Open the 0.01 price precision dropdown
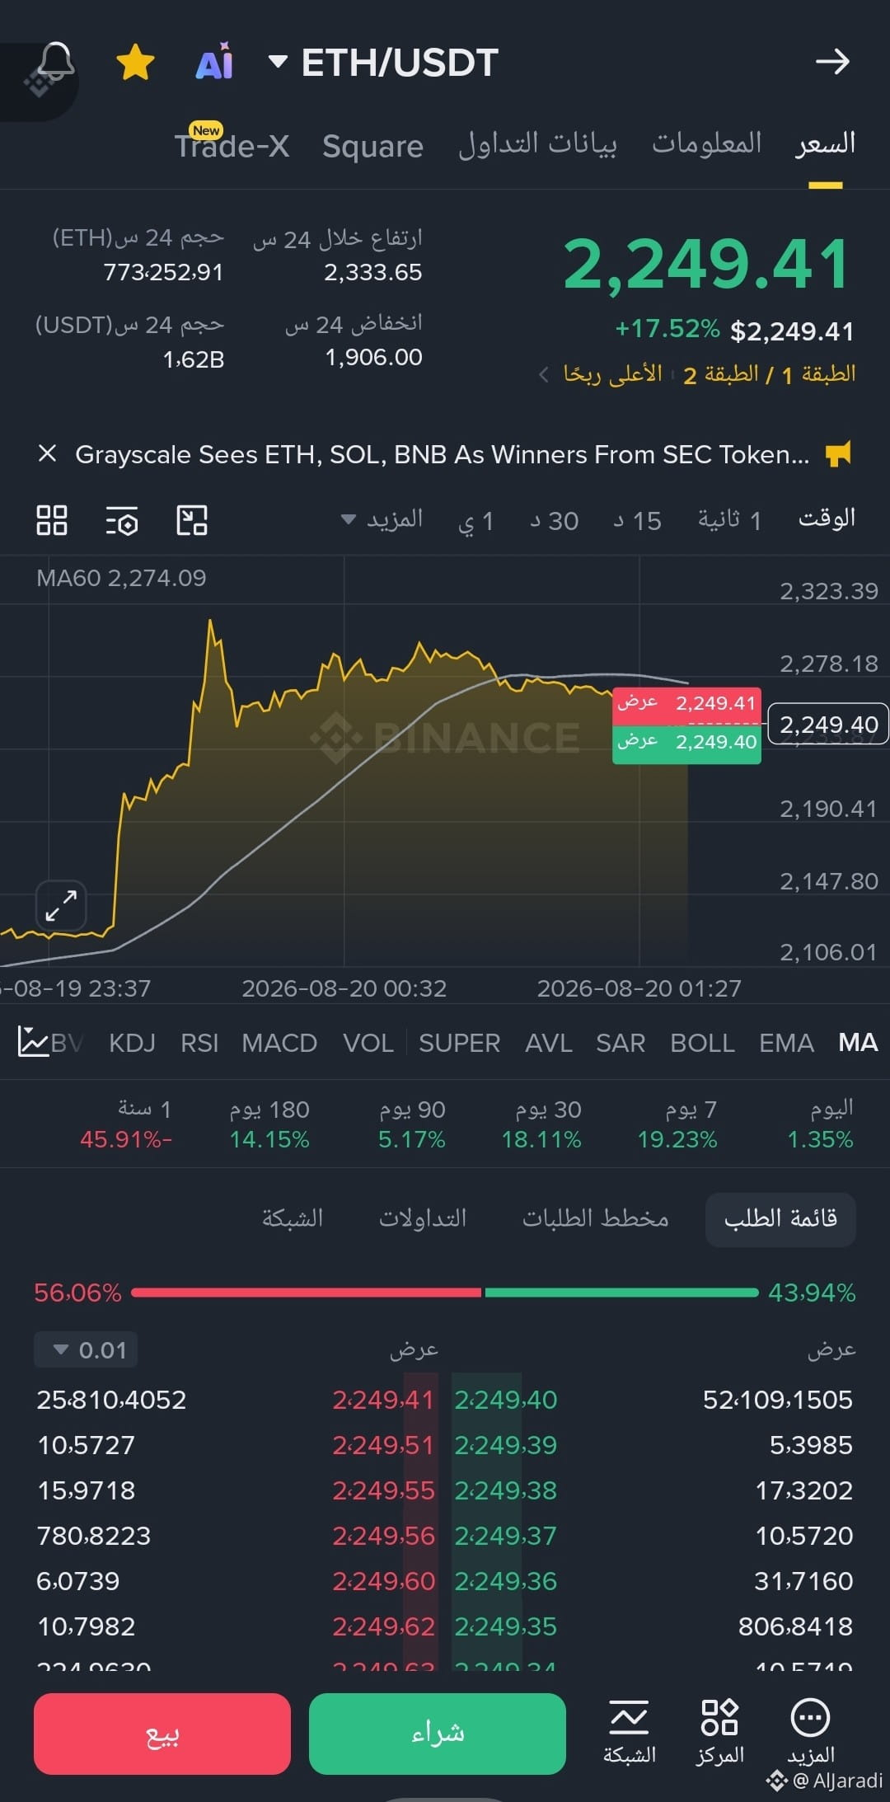Image resolution: width=890 pixels, height=1802 pixels. [x=86, y=1349]
